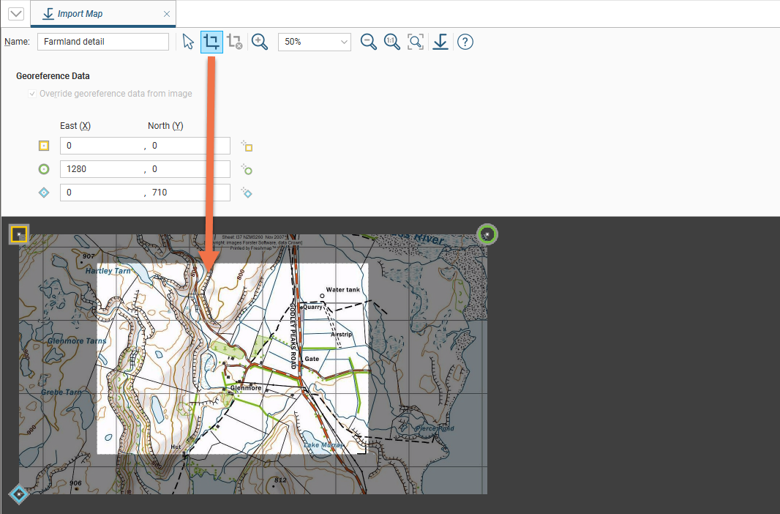Zoom in on the map image

point(260,42)
